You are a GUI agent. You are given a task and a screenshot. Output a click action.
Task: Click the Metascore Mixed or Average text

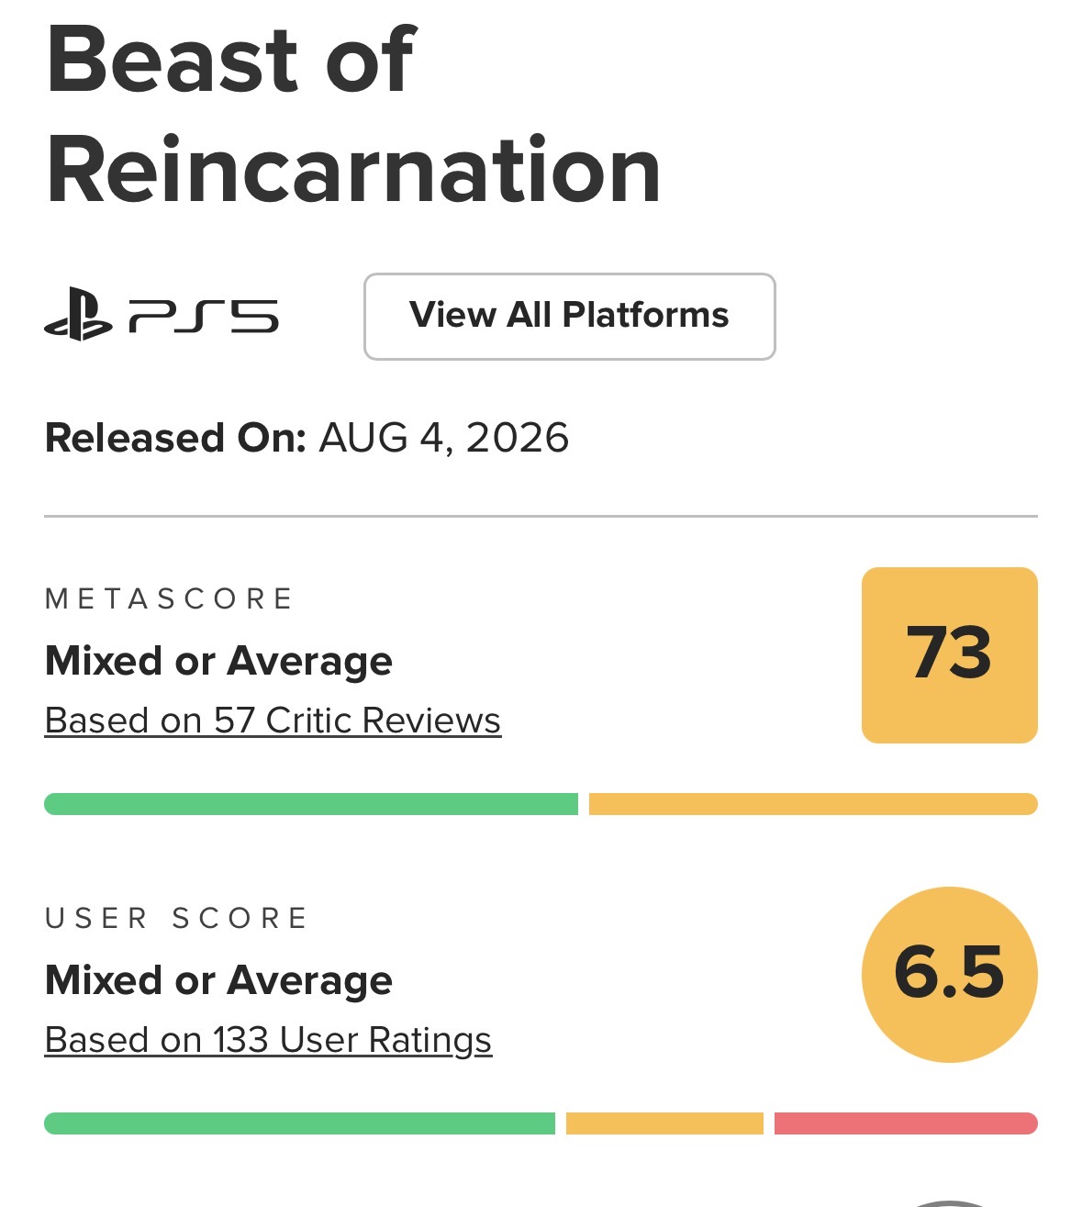(x=218, y=661)
